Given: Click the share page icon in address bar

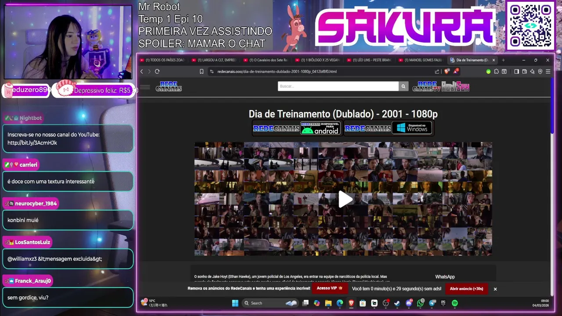Looking at the screenshot, I should [437, 72].
